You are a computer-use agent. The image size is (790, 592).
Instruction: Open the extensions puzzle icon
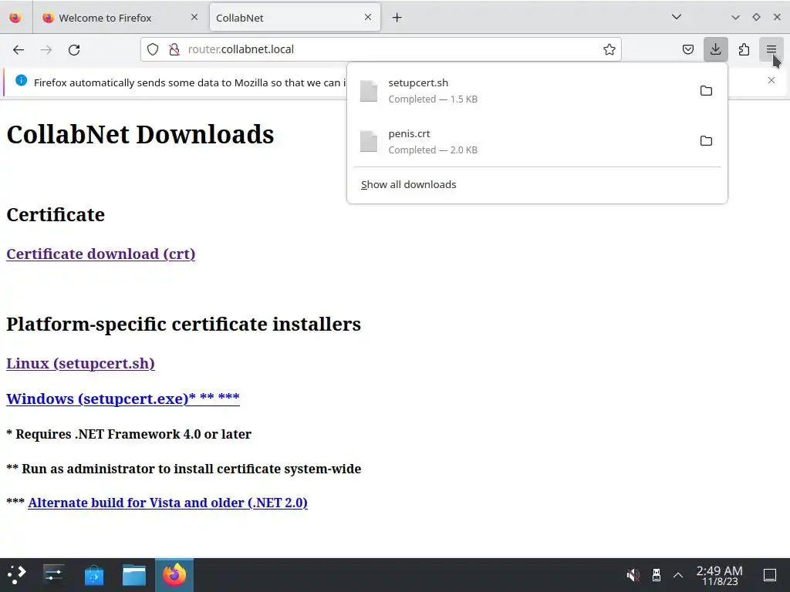pos(744,49)
